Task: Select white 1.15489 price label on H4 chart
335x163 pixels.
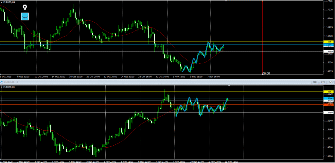Action: click(328, 51)
